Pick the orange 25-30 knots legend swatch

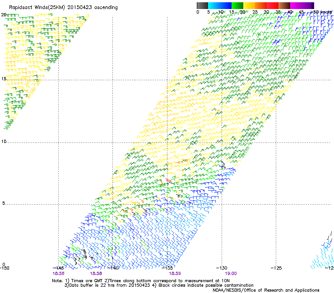(x=261, y=5)
